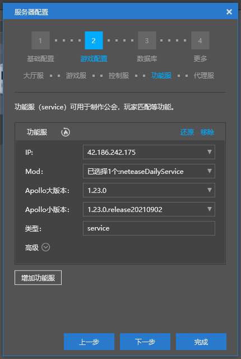Screen dimensions: 241x359
Task: Switch to the 游戏服 sub-step
Action: 76,76
